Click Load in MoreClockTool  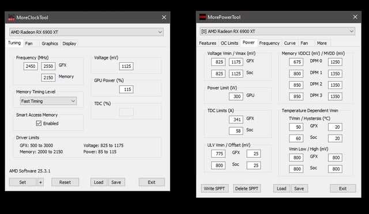[99, 182]
